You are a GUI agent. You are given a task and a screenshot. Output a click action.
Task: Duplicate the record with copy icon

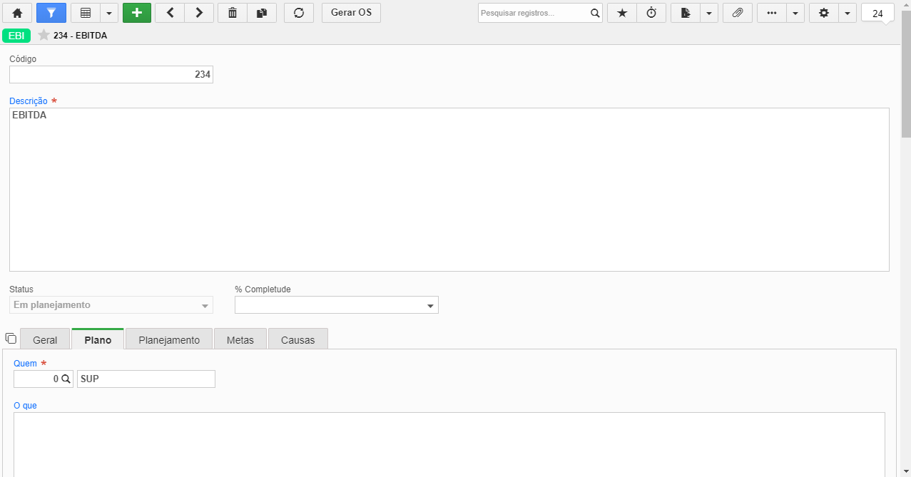coord(262,13)
